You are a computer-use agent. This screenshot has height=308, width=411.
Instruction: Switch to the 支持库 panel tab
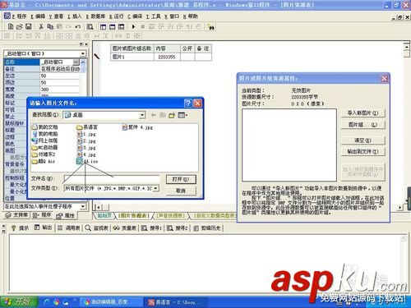tap(16, 215)
